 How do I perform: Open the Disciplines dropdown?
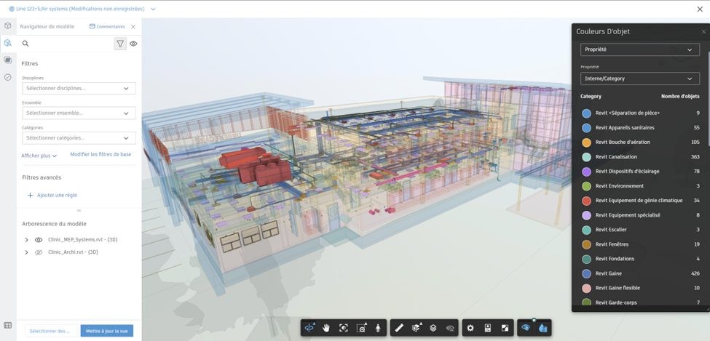(79, 88)
